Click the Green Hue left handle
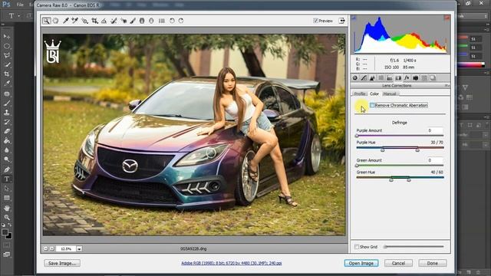This screenshot has height=276, width=491. [x=391, y=179]
